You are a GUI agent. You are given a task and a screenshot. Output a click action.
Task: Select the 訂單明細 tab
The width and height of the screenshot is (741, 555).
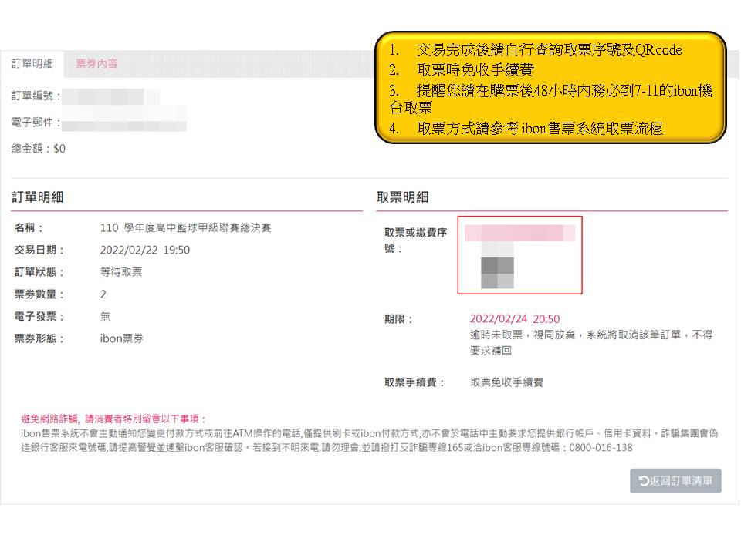(32, 64)
